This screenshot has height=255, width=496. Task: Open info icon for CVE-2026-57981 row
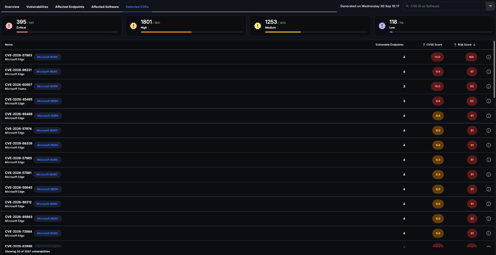click(x=488, y=175)
